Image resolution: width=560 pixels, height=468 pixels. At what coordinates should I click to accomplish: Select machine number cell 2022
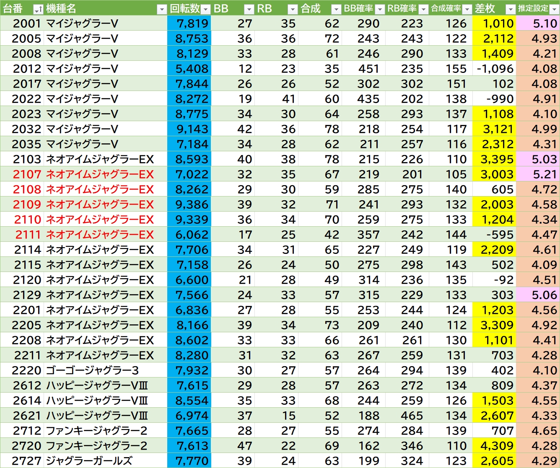click(22, 99)
